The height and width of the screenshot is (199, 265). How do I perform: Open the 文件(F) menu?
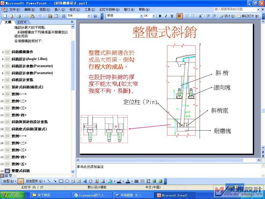point(14,10)
